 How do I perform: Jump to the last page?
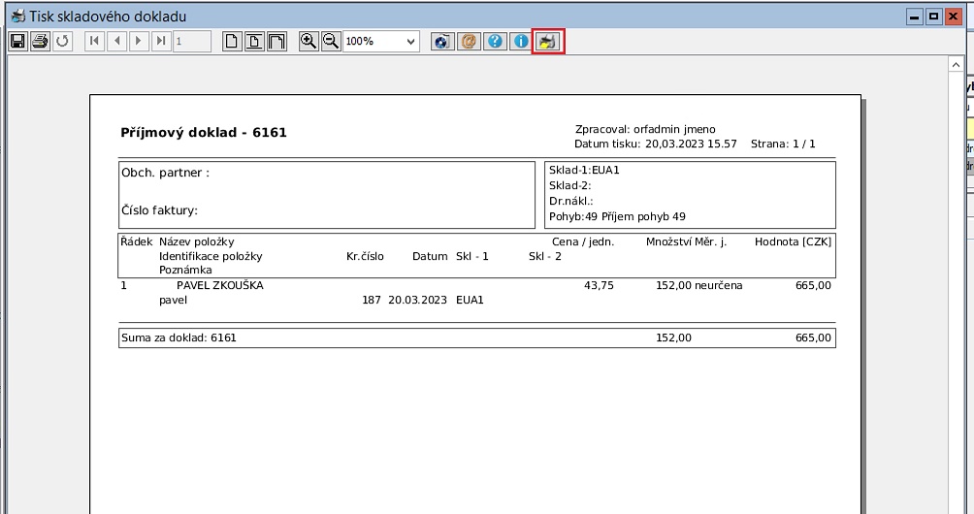tap(161, 42)
